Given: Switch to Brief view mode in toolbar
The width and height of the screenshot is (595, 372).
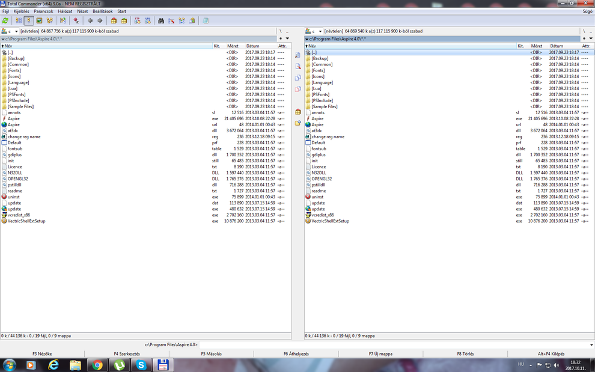Looking at the screenshot, I should 19,20.
